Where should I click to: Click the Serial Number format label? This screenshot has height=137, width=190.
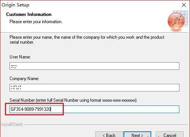click(73, 100)
